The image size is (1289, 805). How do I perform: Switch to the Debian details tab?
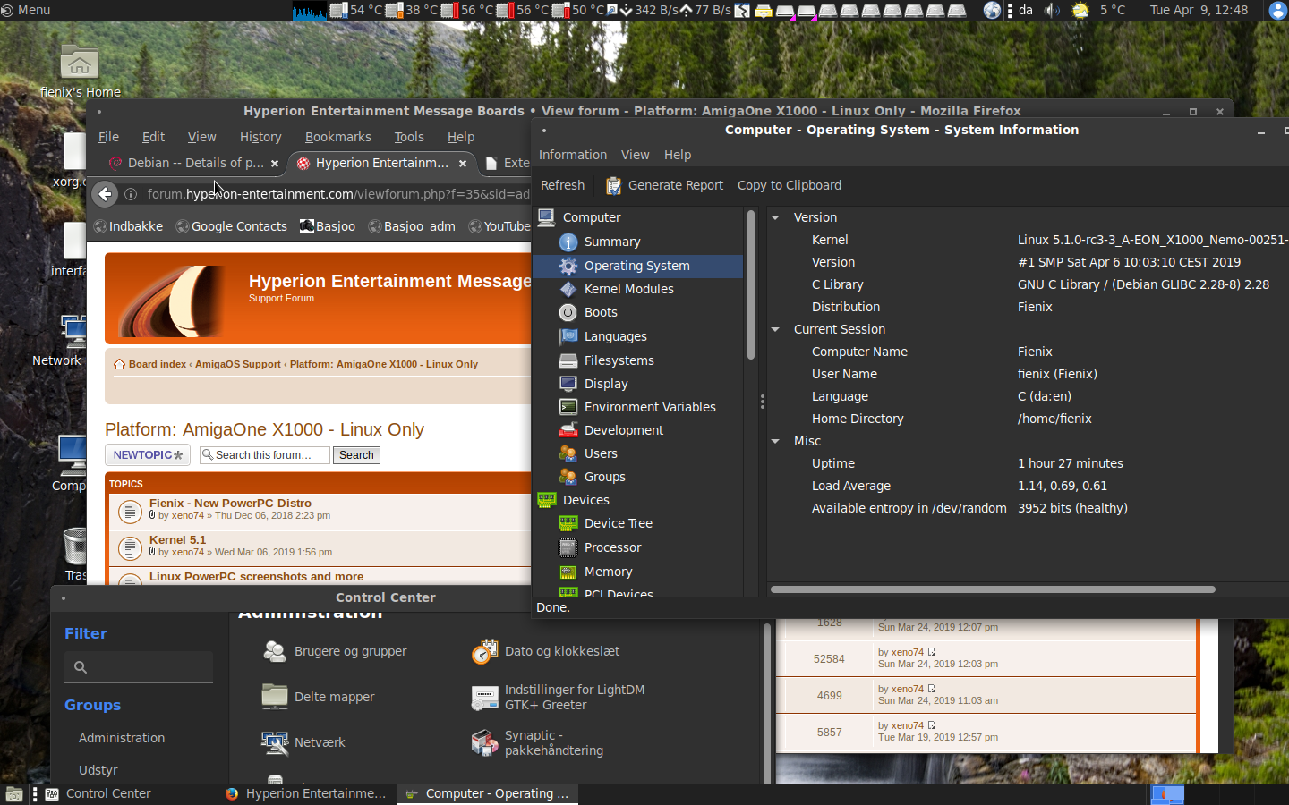[x=195, y=163]
